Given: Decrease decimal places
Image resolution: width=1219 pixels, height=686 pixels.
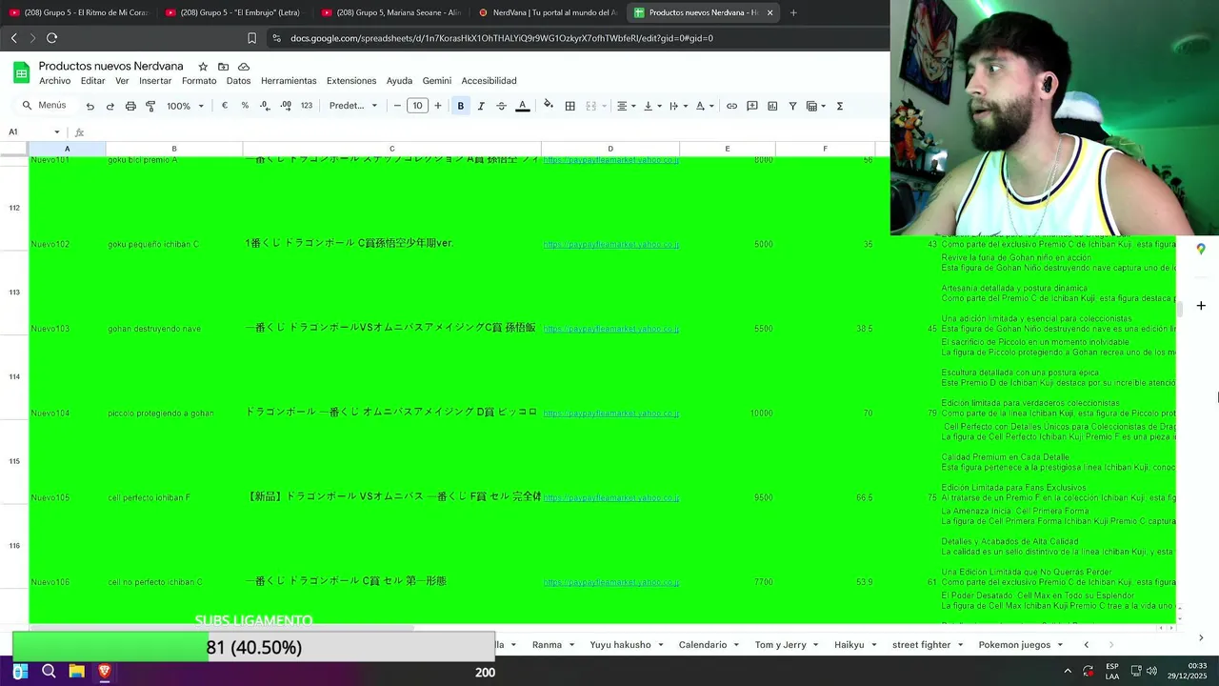Looking at the screenshot, I should [265, 106].
